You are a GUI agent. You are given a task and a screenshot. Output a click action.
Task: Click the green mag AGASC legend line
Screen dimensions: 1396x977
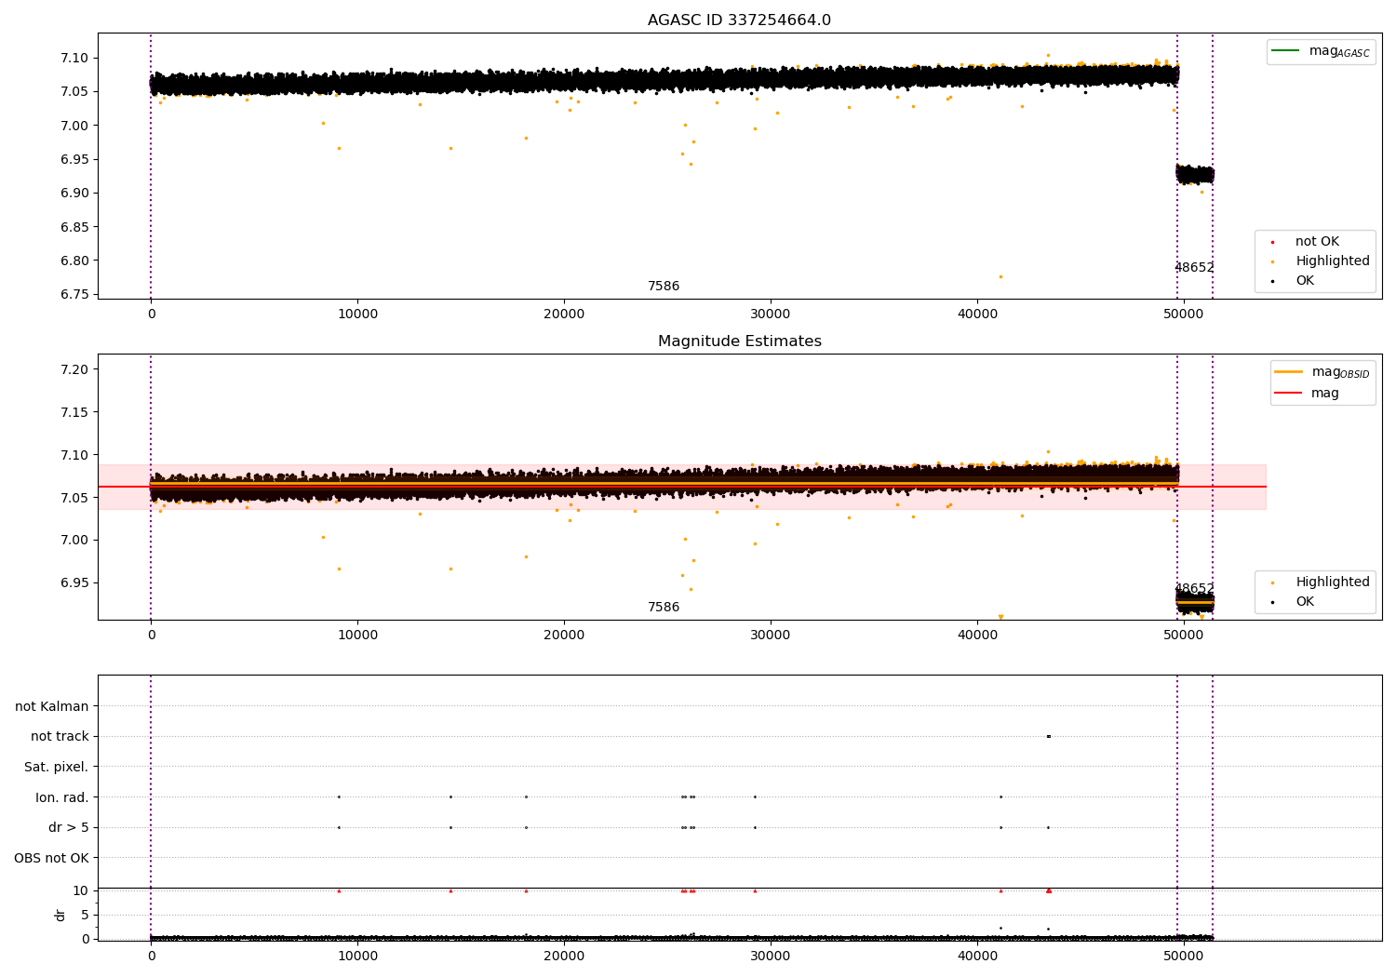pyautogui.click(x=1285, y=51)
